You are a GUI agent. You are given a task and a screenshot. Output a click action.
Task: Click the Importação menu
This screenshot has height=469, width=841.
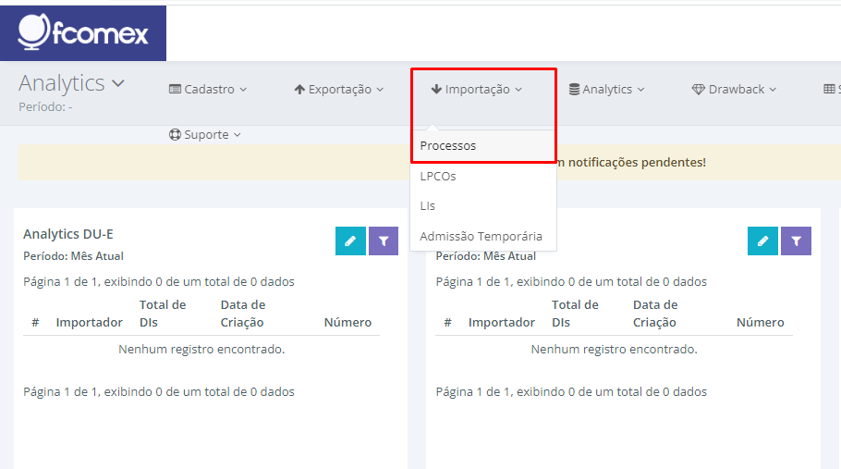click(476, 89)
